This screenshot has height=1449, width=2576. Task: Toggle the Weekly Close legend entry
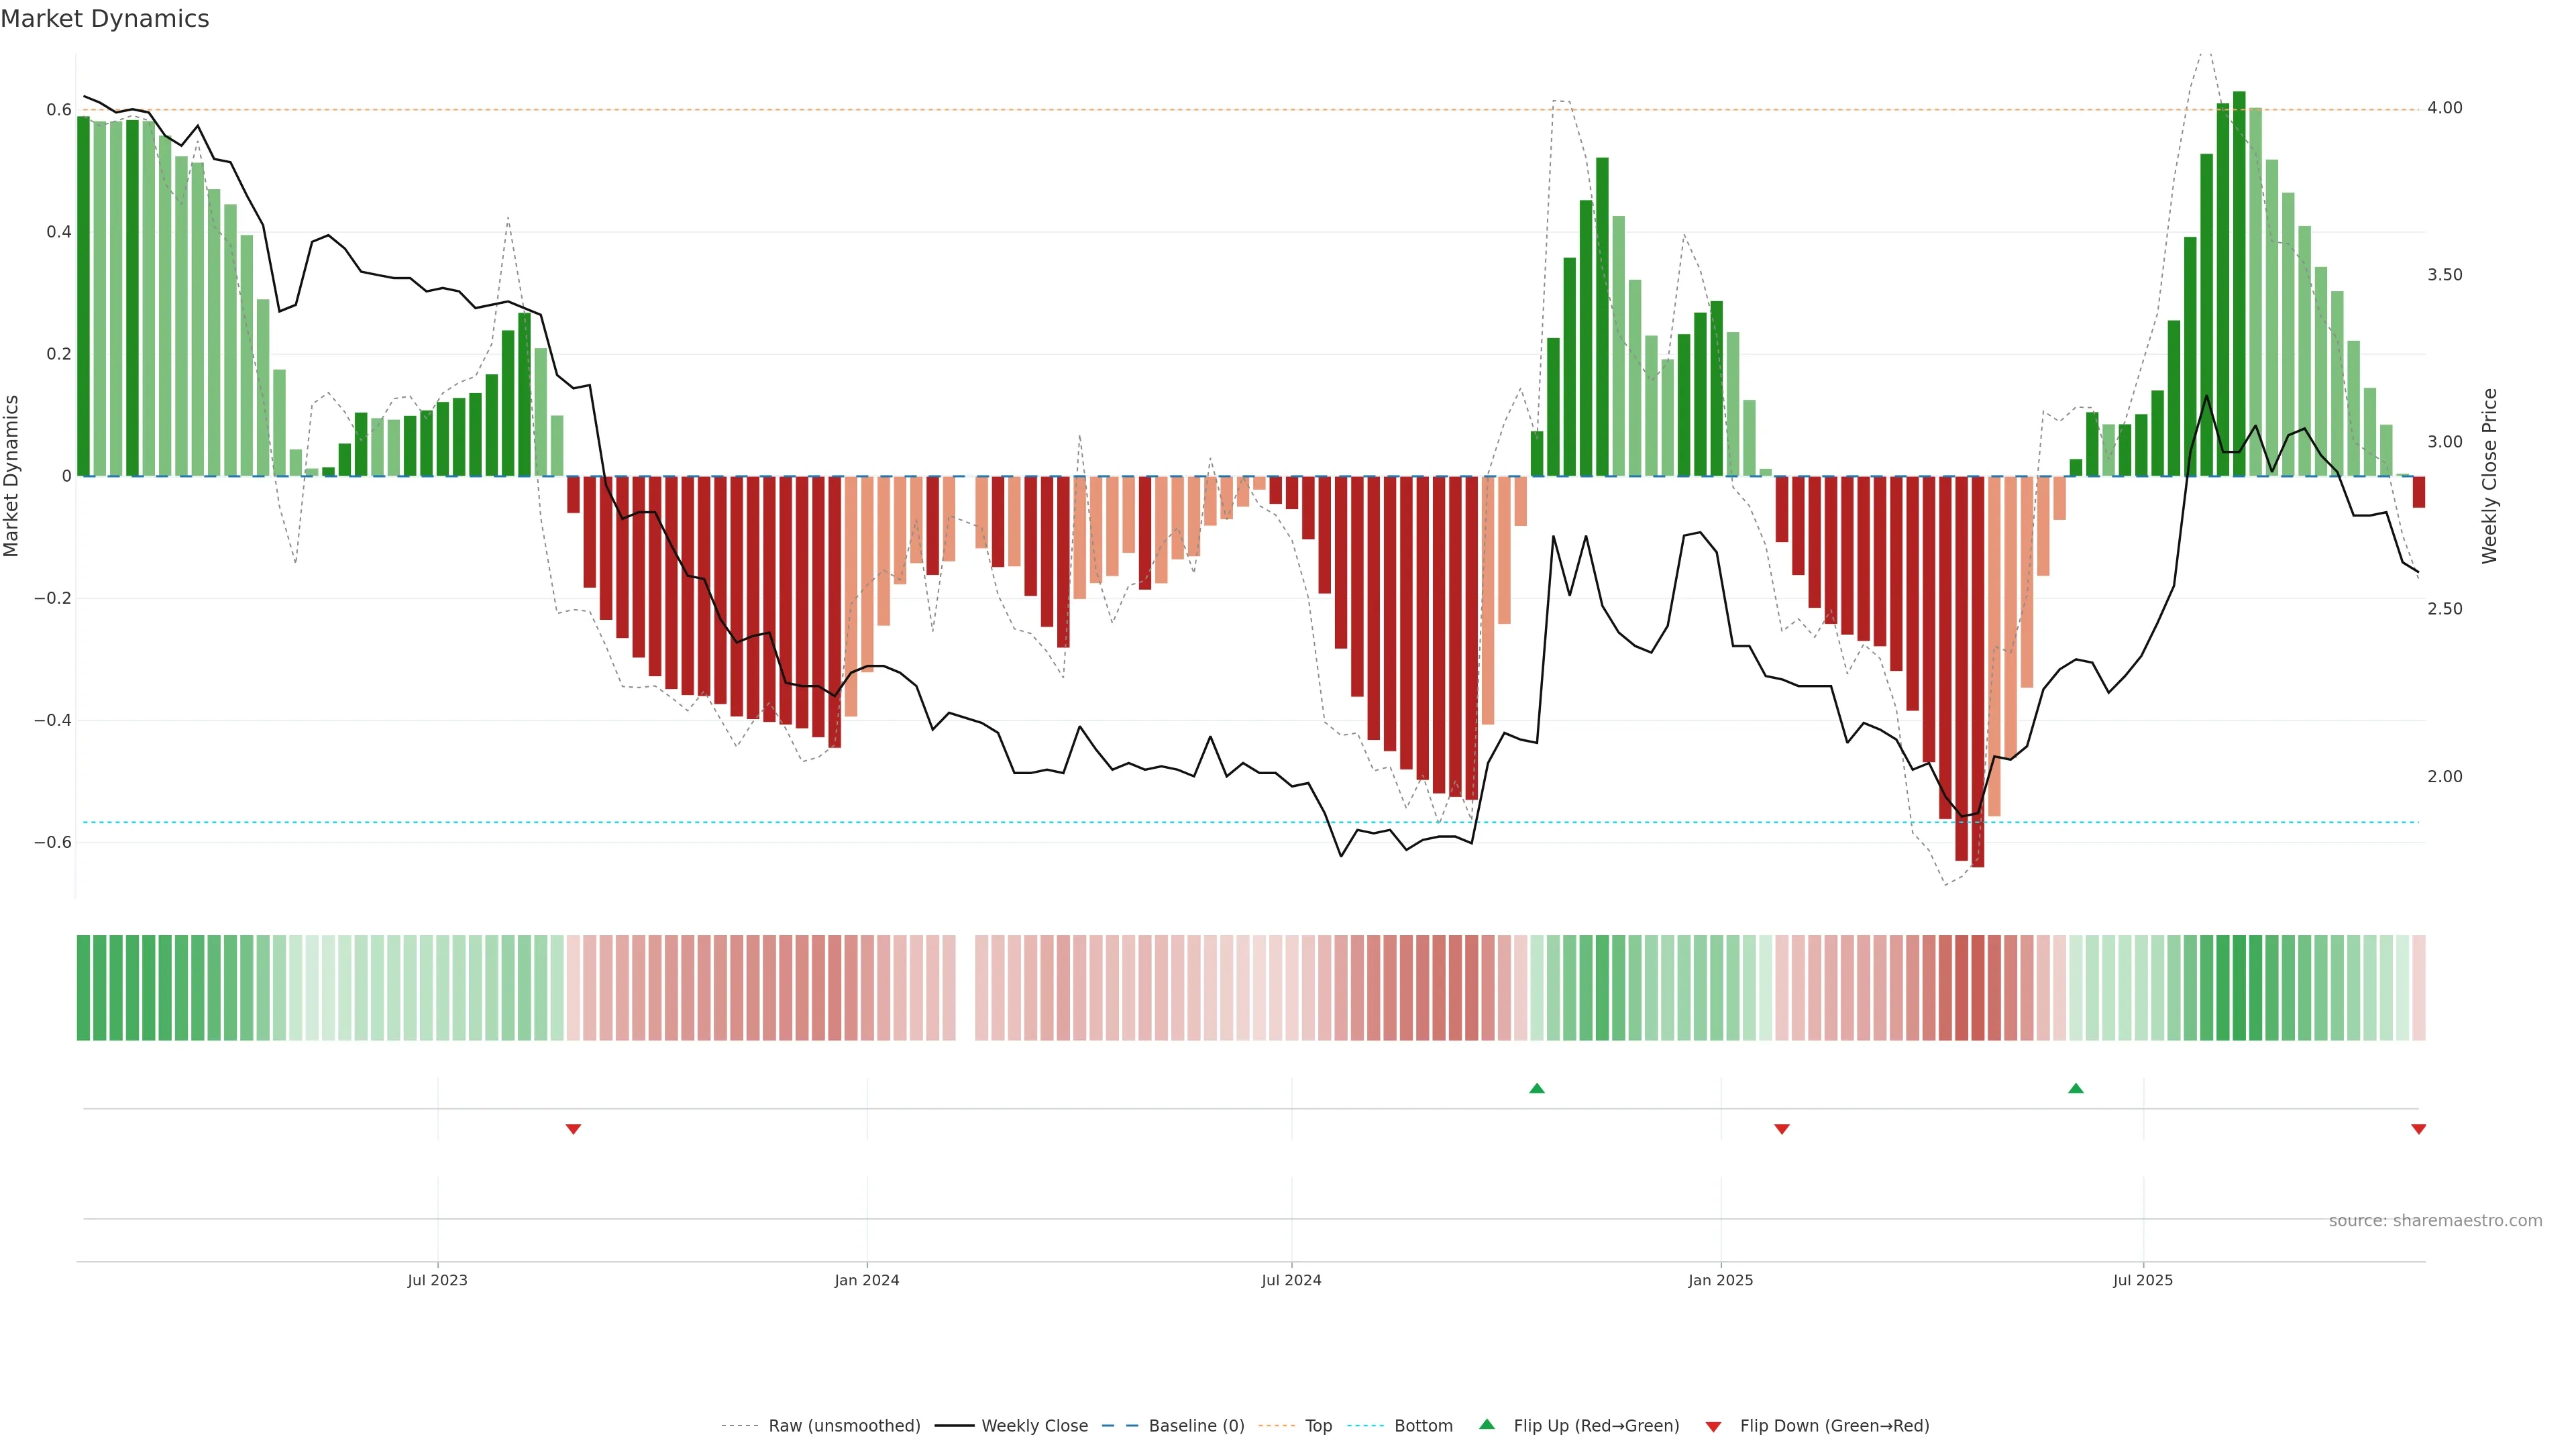click(x=1034, y=1426)
